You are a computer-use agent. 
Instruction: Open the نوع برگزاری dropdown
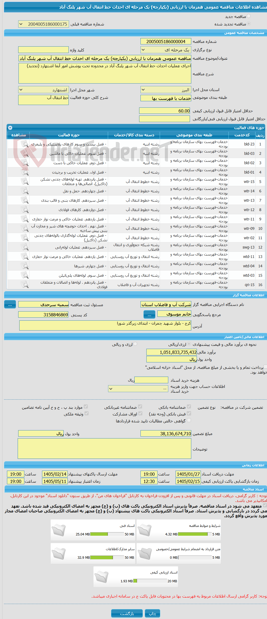coord(166,50)
